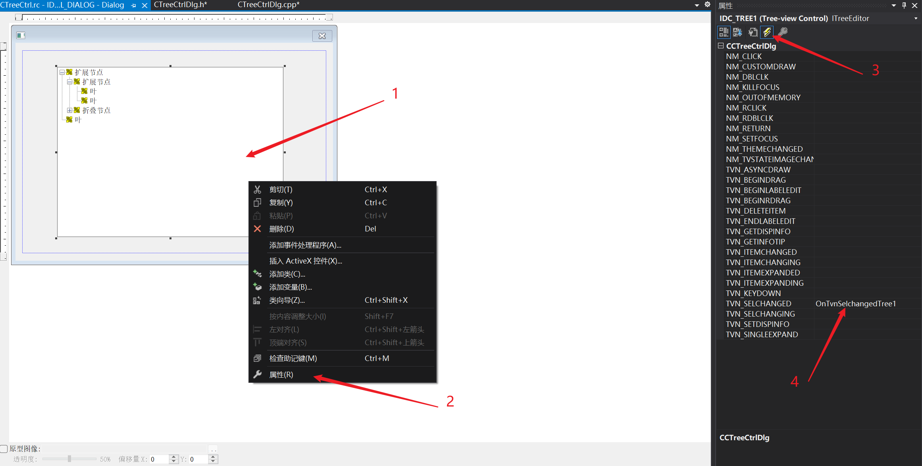The height and width of the screenshot is (466, 922).
Task: Expand the 折叠节点 tree node
Action: tap(69, 110)
